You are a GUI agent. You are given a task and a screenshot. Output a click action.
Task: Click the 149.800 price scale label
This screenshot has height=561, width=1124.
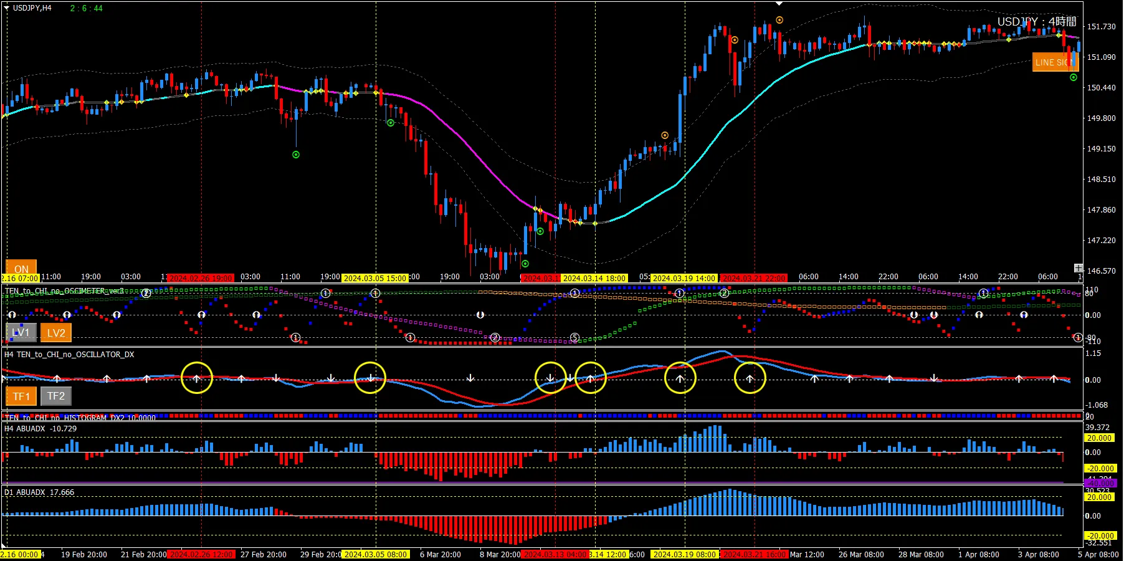coord(1102,118)
